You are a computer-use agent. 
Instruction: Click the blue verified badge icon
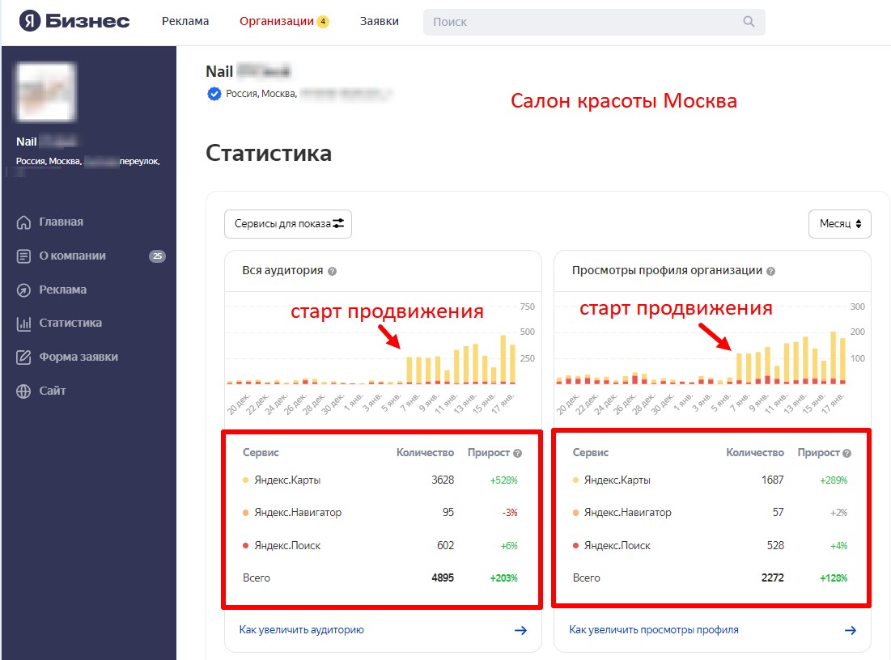214,94
